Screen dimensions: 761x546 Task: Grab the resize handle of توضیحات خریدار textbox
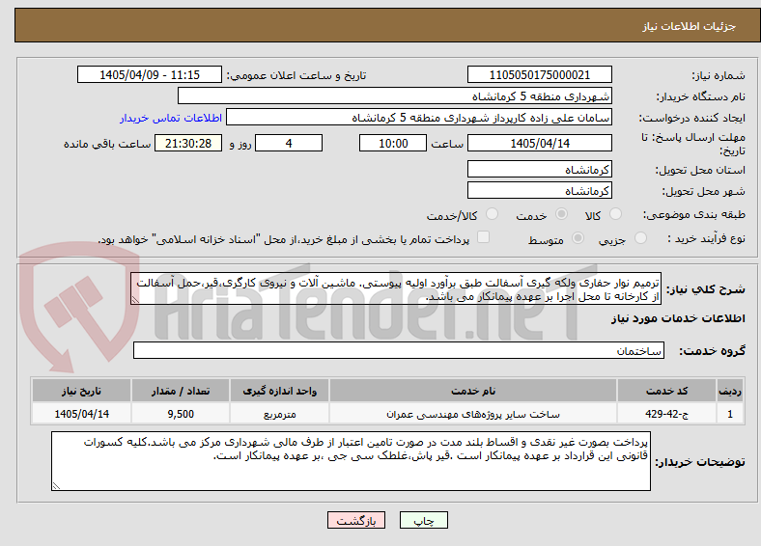tap(56, 485)
